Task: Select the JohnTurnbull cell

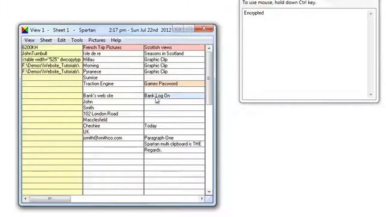Action: [52, 54]
